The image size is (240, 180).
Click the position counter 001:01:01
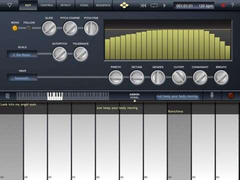[x=184, y=6]
